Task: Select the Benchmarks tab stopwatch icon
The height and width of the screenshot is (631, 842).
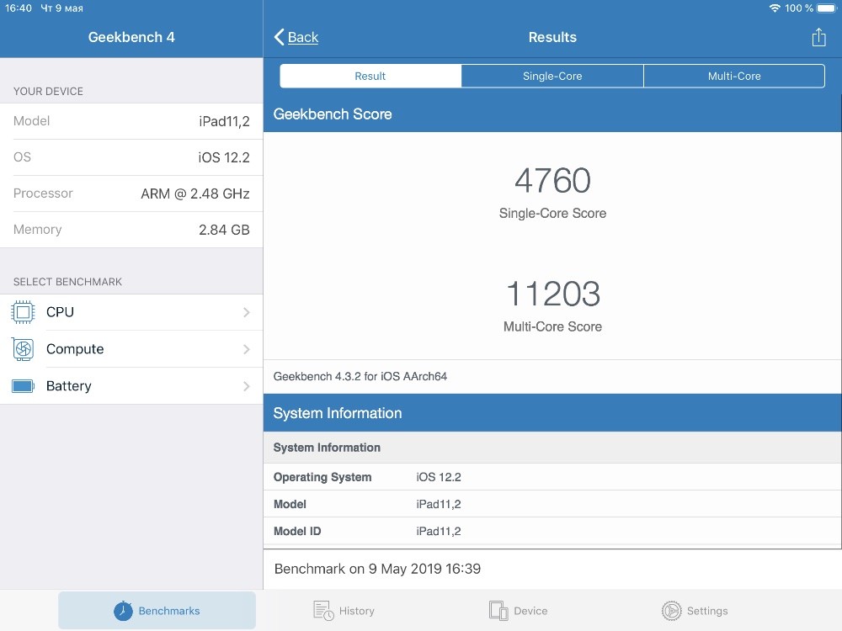Action: pyautogui.click(x=123, y=611)
